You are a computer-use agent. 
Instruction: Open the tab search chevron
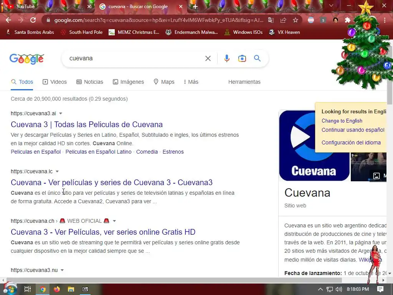[331, 5]
